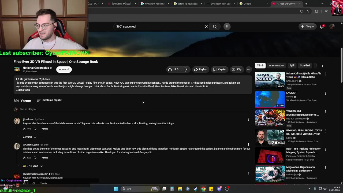Image resolution: width=343 pixels, height=193 pixels.
Task: Expand 24 yanıt replies under @dark-sec
Action: pyautogui.click(x=29, y=137)
